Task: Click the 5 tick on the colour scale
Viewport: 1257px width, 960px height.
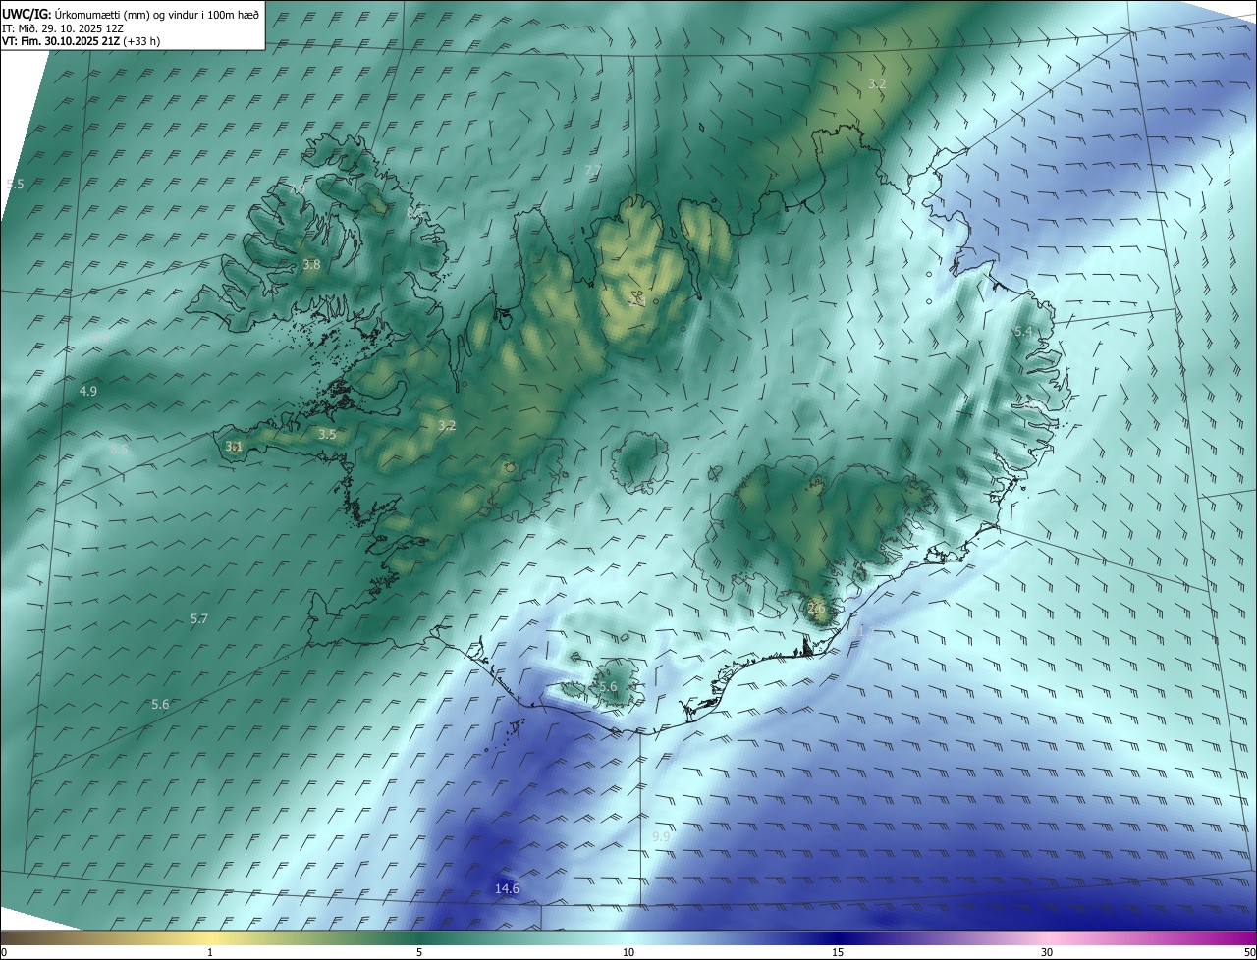Action: [419, 952]
